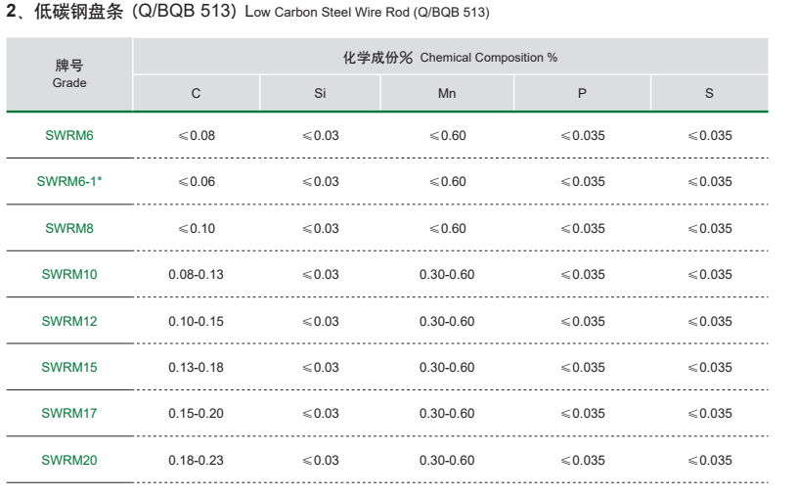Click the Mn column header

pos(447,93)
